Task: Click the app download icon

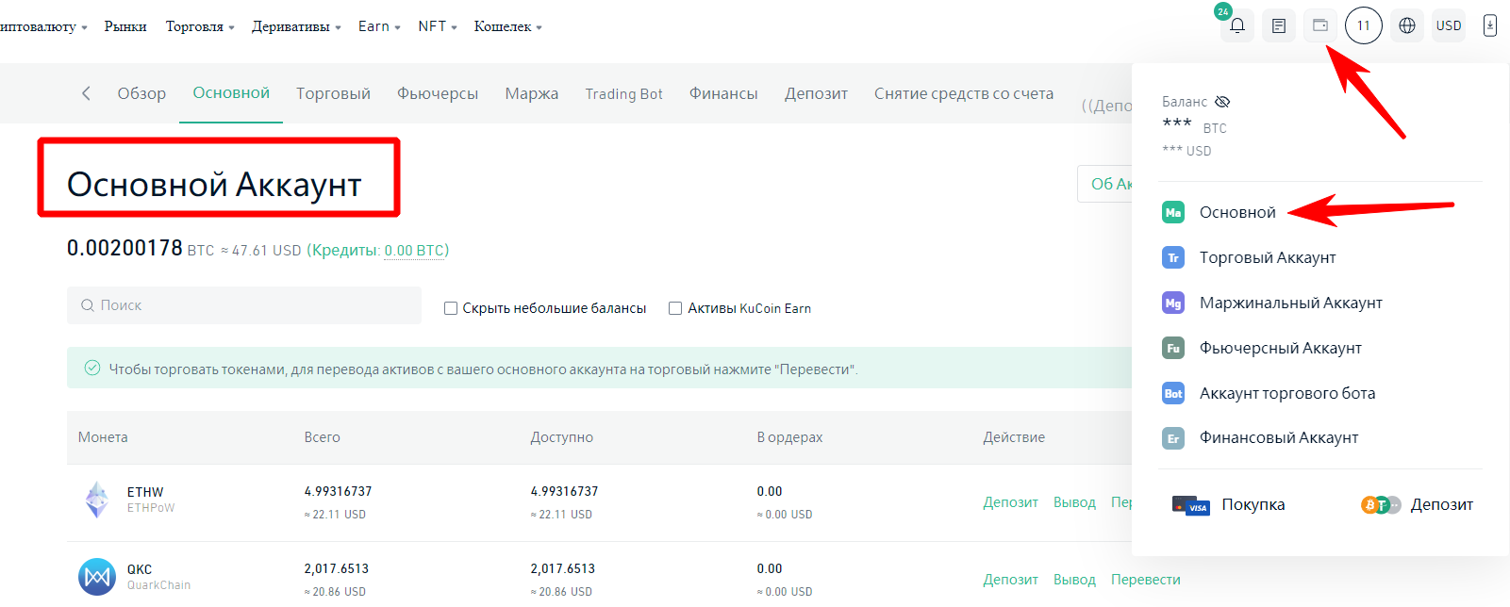Action: 1489,26
